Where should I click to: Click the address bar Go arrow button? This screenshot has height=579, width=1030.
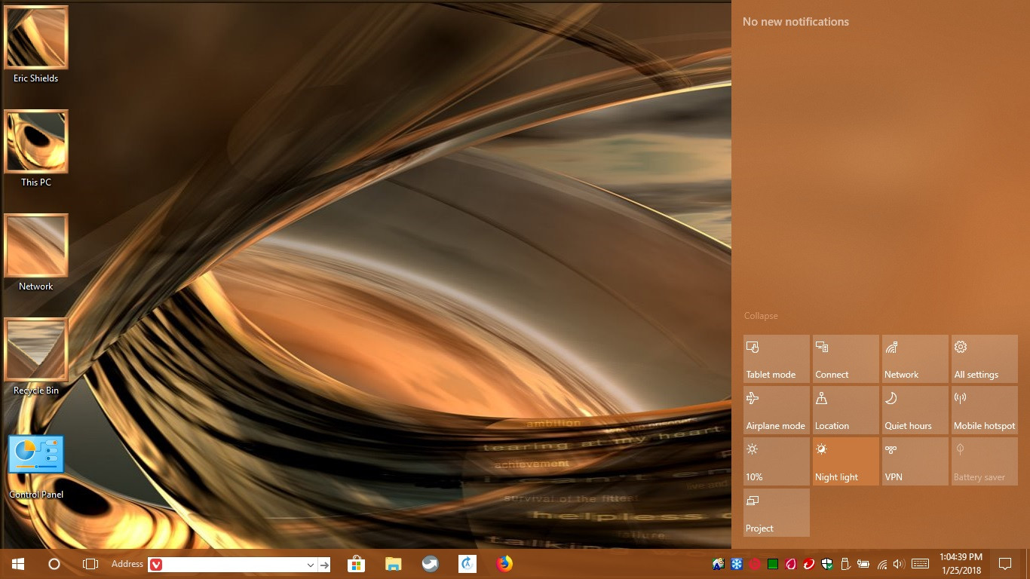click(x=324, y=565)
